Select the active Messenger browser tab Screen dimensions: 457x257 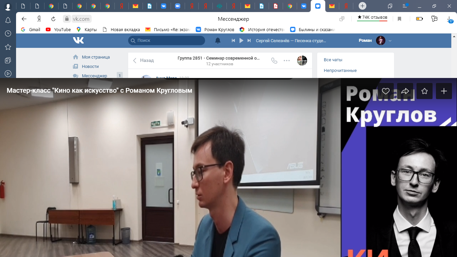[318, 6]
